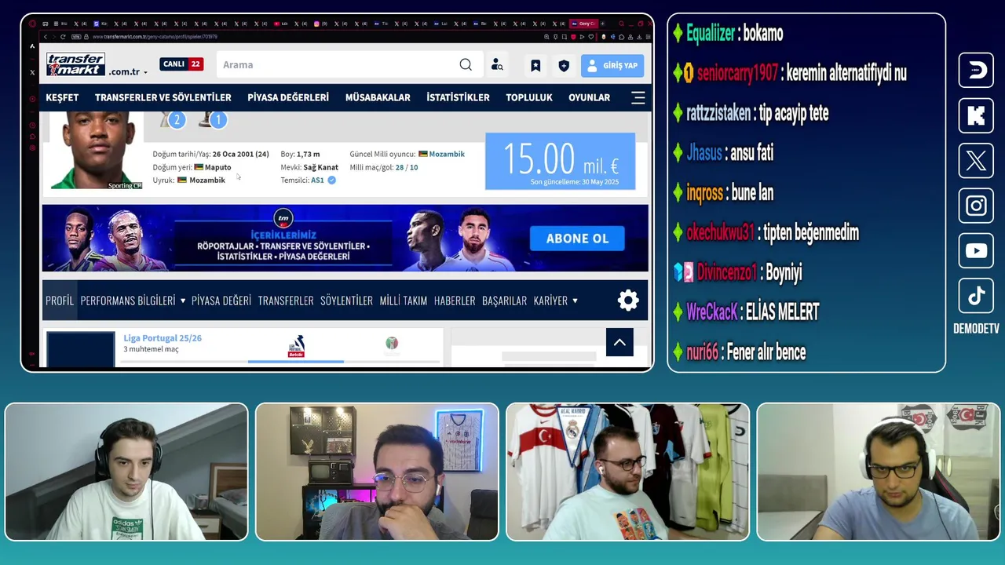
Task: Click the bookmark watchlist icon
Action: click(x=535, y=65)
